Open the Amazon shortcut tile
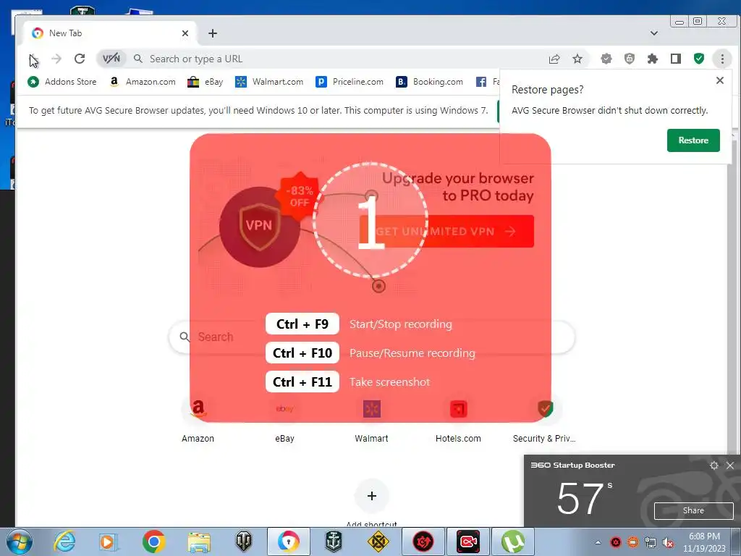This screenshot has height=556, width=741. (198, 418)
